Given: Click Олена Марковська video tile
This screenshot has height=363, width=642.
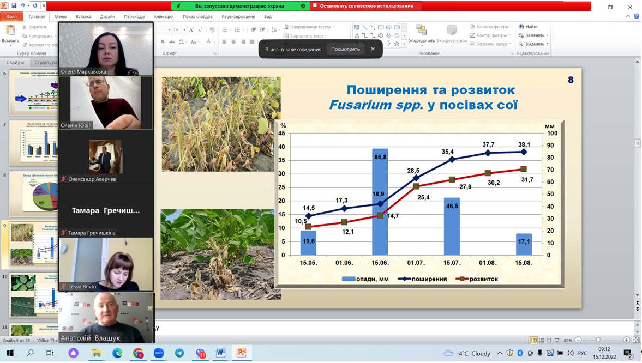Looking at the screenshot, I should [106, 49].
